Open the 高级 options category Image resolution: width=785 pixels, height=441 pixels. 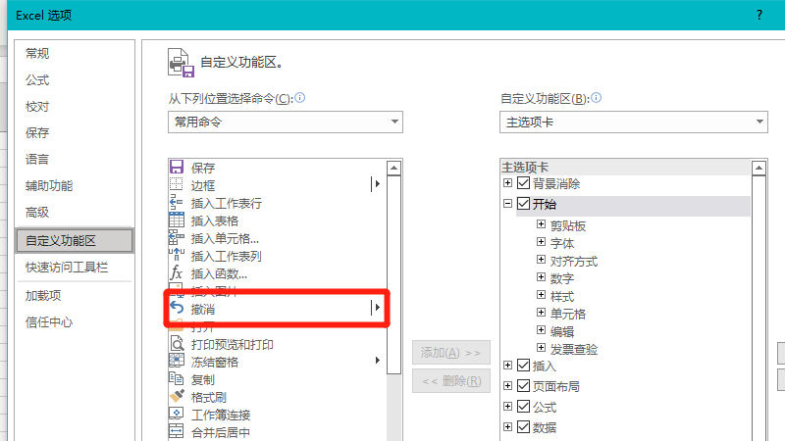[37, 213]
